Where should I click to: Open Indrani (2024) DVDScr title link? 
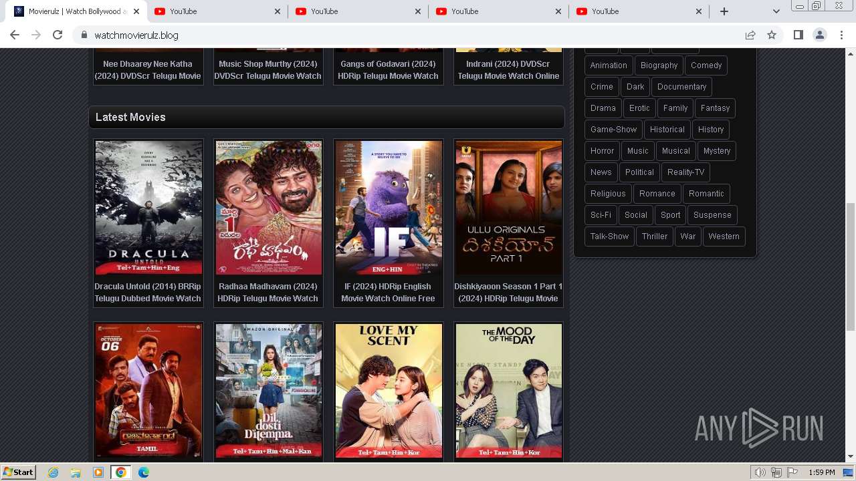point(508,69)
